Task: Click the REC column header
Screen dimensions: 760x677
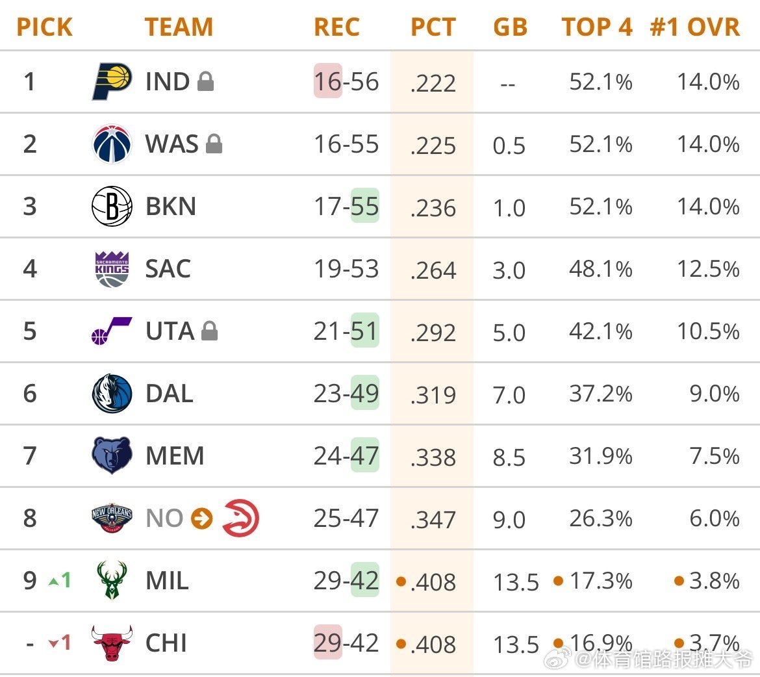Action: [x=336, y=27]
